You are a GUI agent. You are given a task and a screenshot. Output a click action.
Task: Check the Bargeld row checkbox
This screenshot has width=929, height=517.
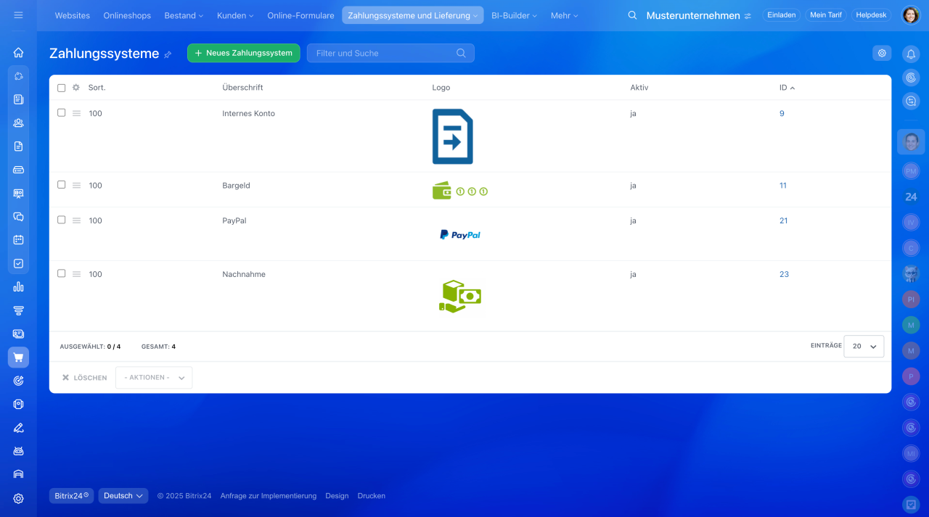click(62, 185)
